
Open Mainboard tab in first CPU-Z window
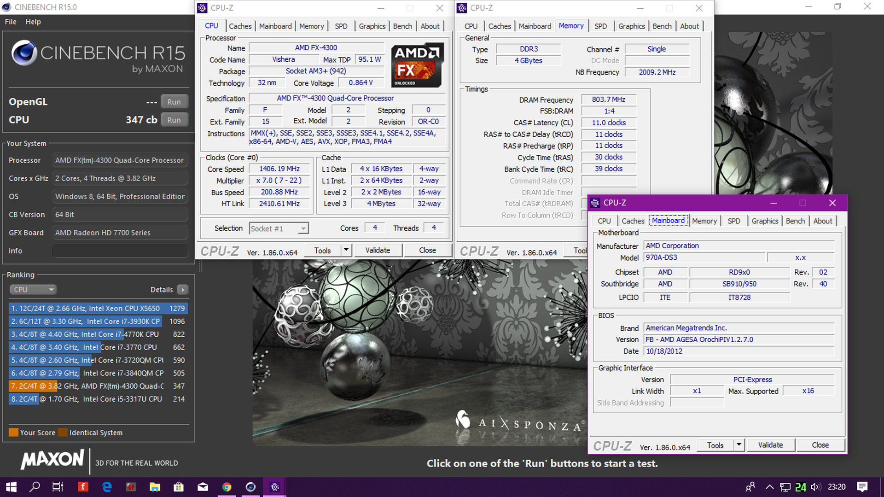pos(275,26)
